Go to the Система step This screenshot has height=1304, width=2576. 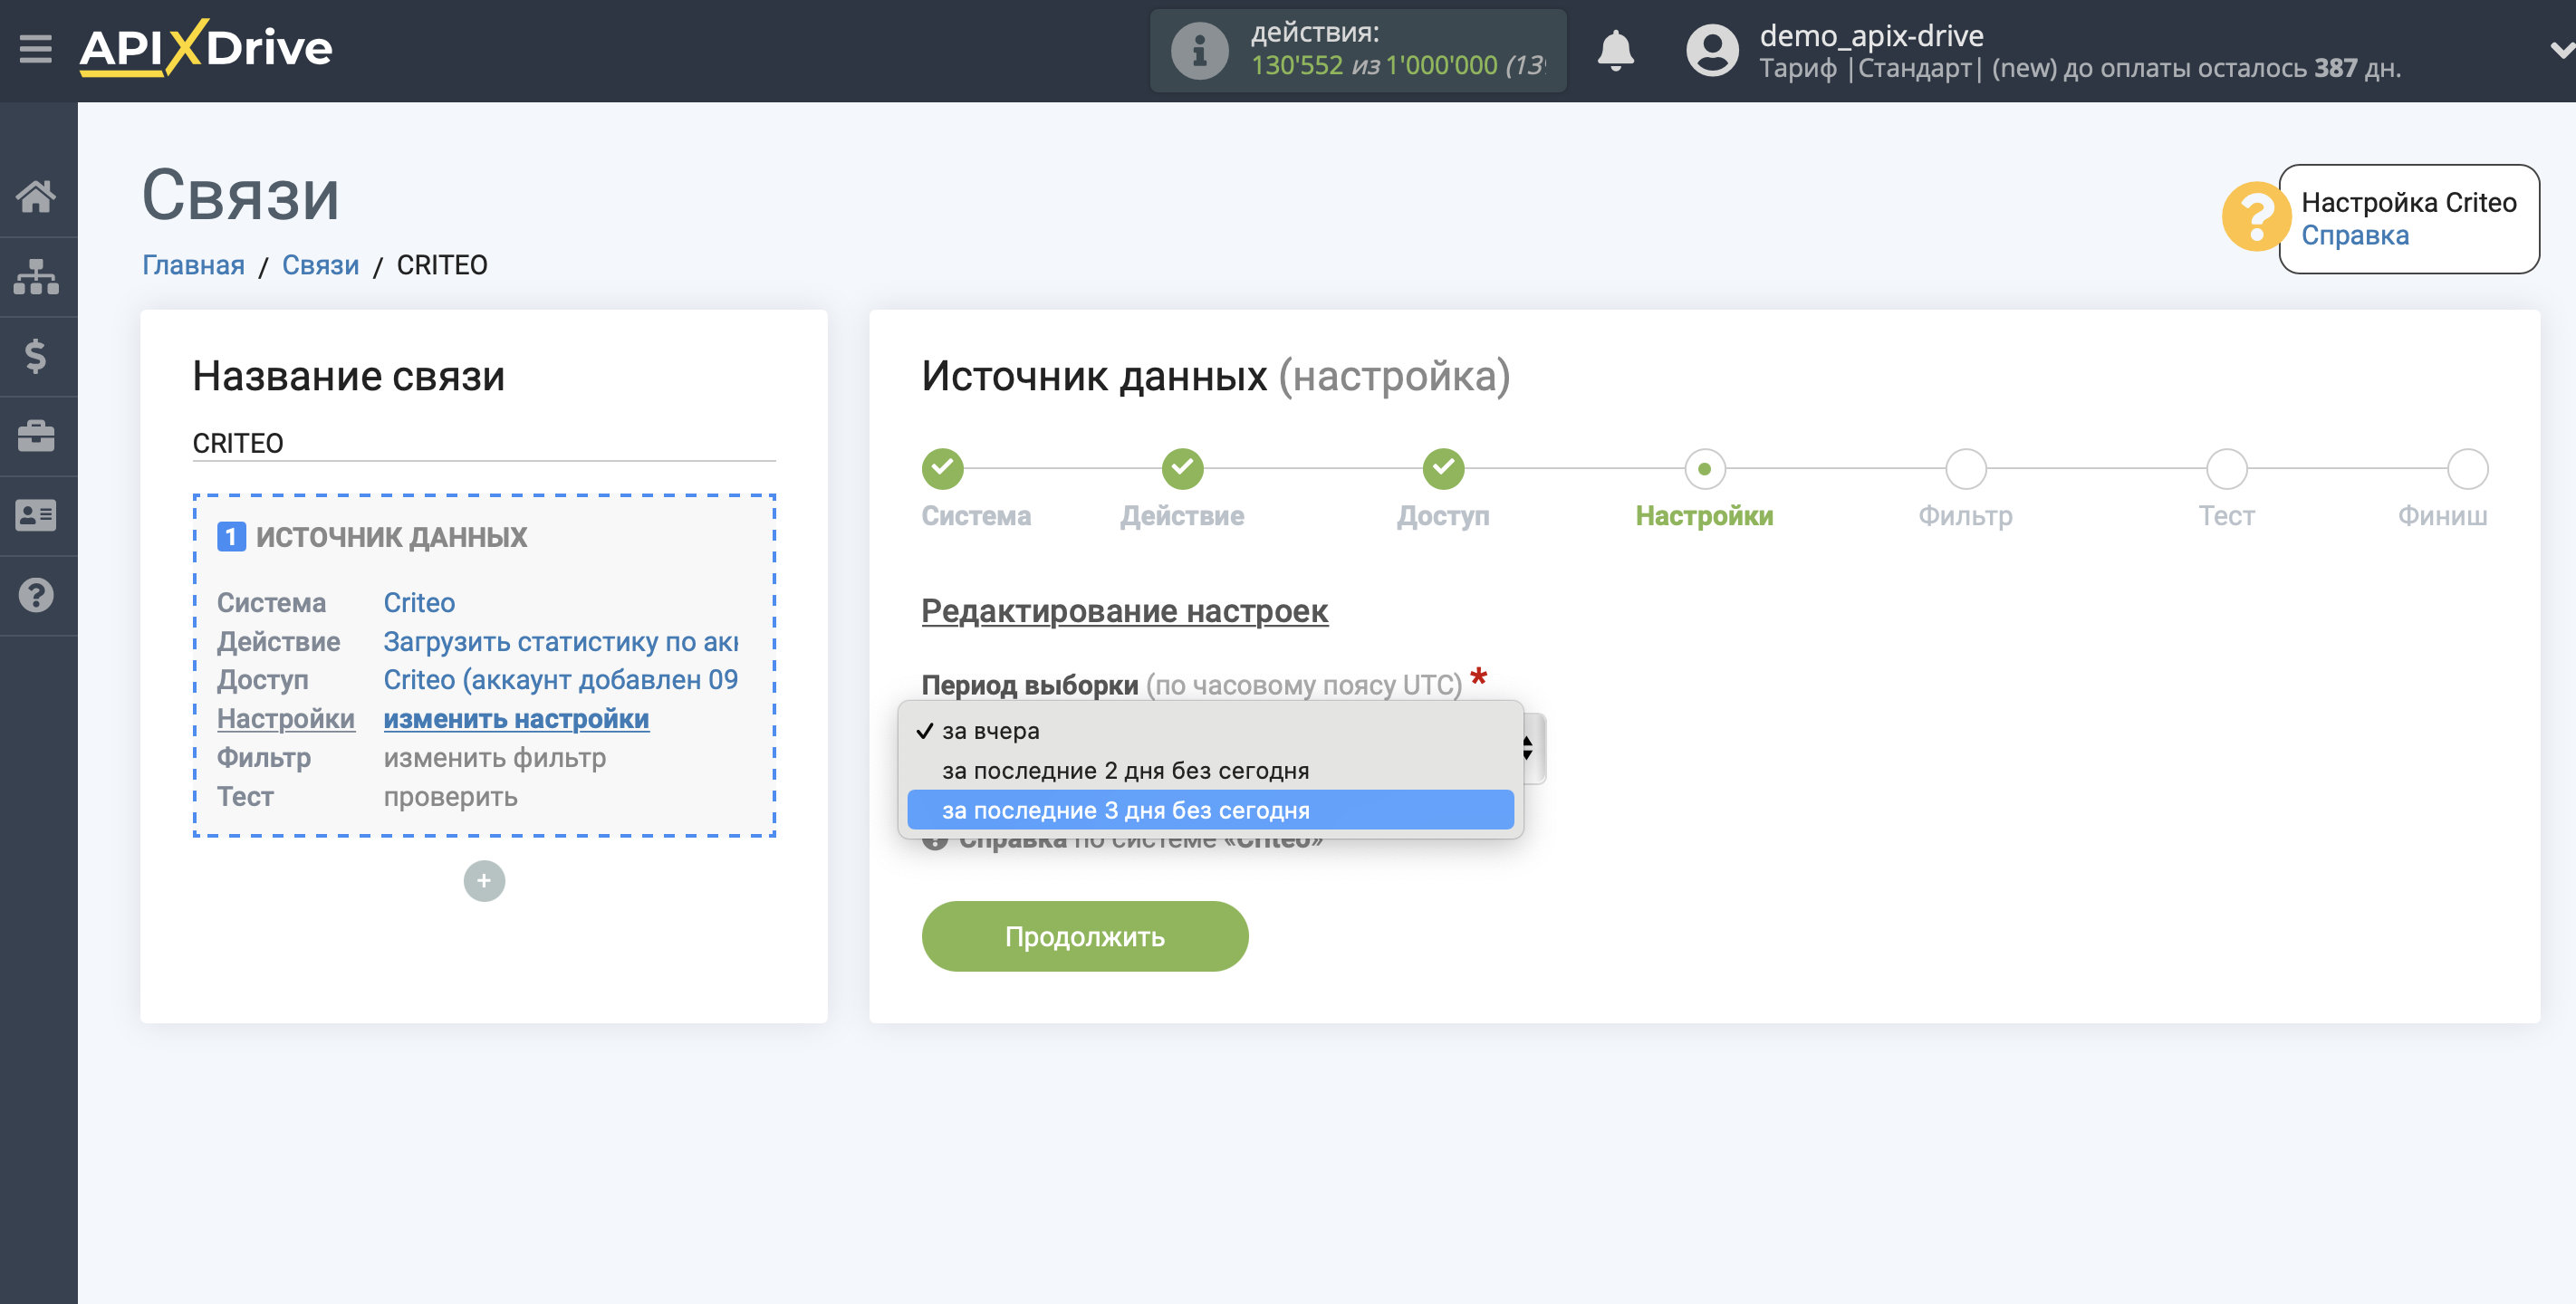coord(942,469)
